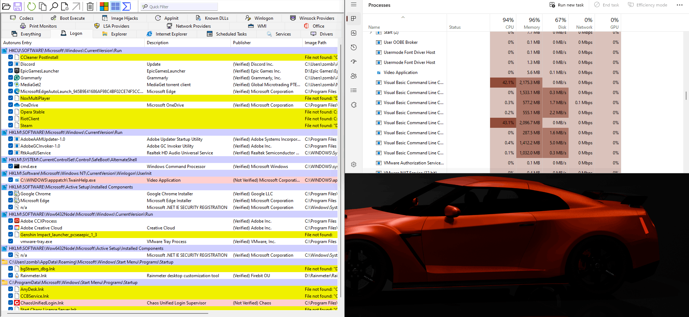Sort processes by the Memory column
The width and height of the screenshot is (689, 317).
(531, 23)
